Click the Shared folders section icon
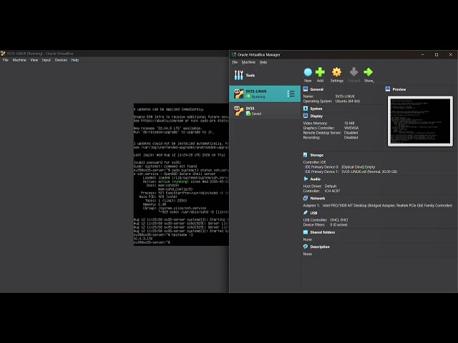The width and height of the screenshot is (458, 343). [306, 232]
